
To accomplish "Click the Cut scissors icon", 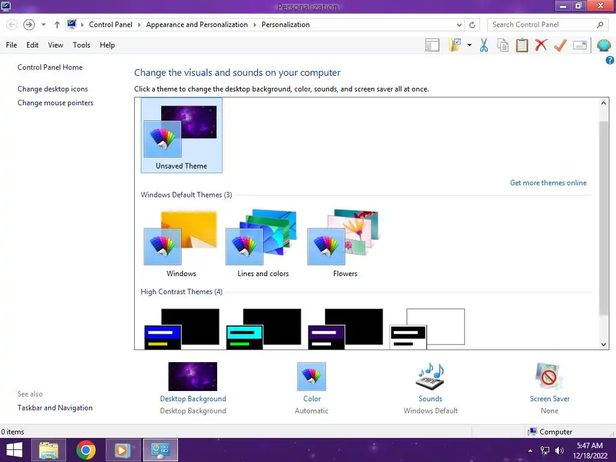I will pyautogui.click(x=484, y=45).
